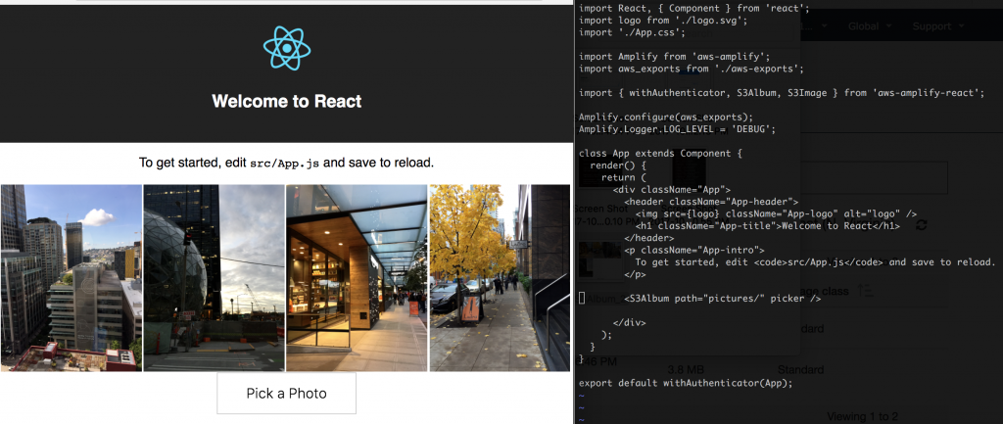
Task: Click the refresh icon in AWS console
Action: point(922,225)
